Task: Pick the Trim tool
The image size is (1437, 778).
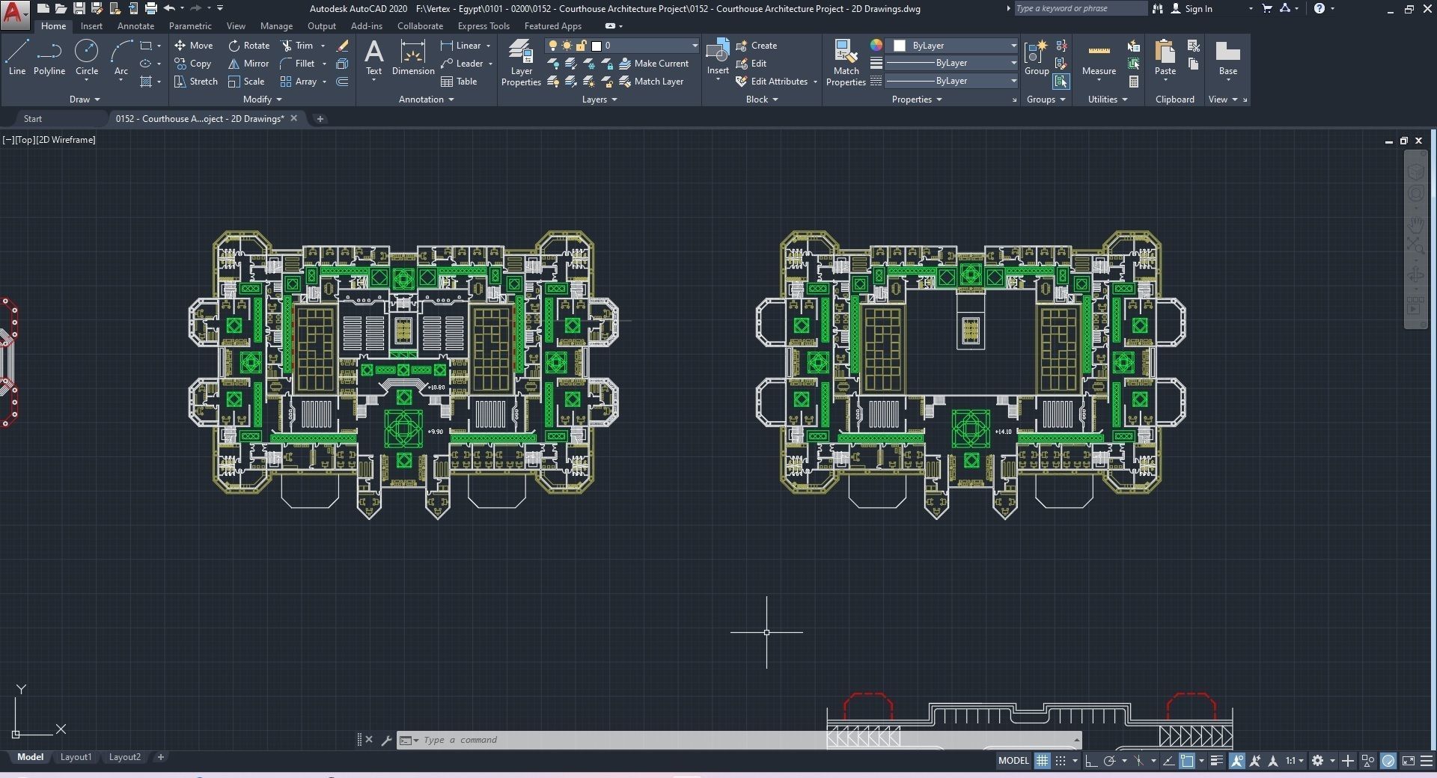Action: (297, 46)
